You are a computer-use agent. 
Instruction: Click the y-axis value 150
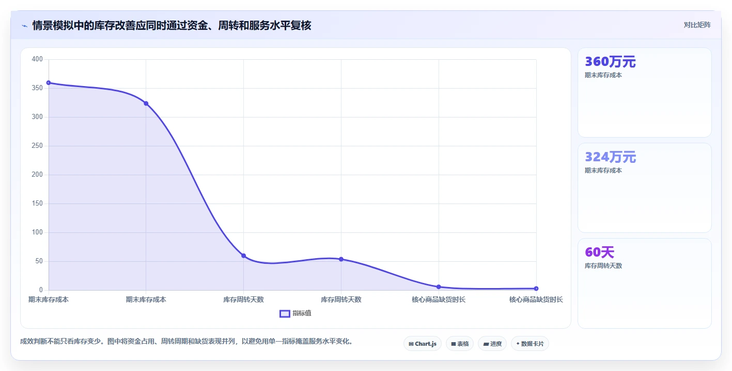(x=37, y=204)
